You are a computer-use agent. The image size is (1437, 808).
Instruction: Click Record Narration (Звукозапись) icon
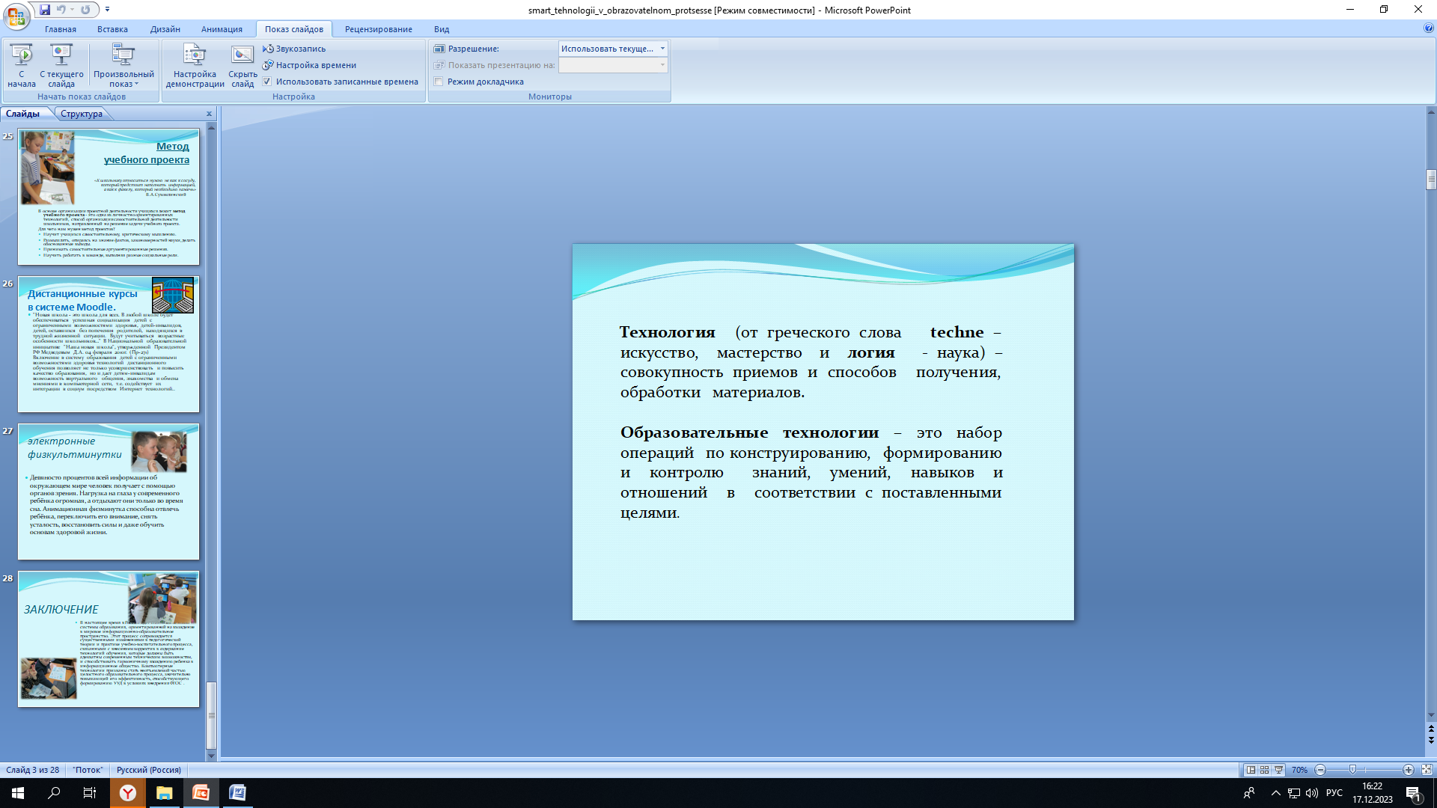pyautogui.click(x=268, y=49)
